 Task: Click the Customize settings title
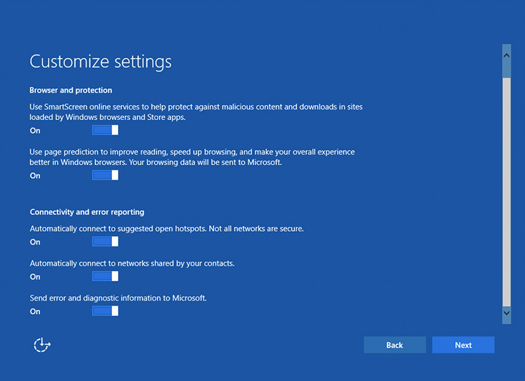pyautogui.click(x=101, y=62)
